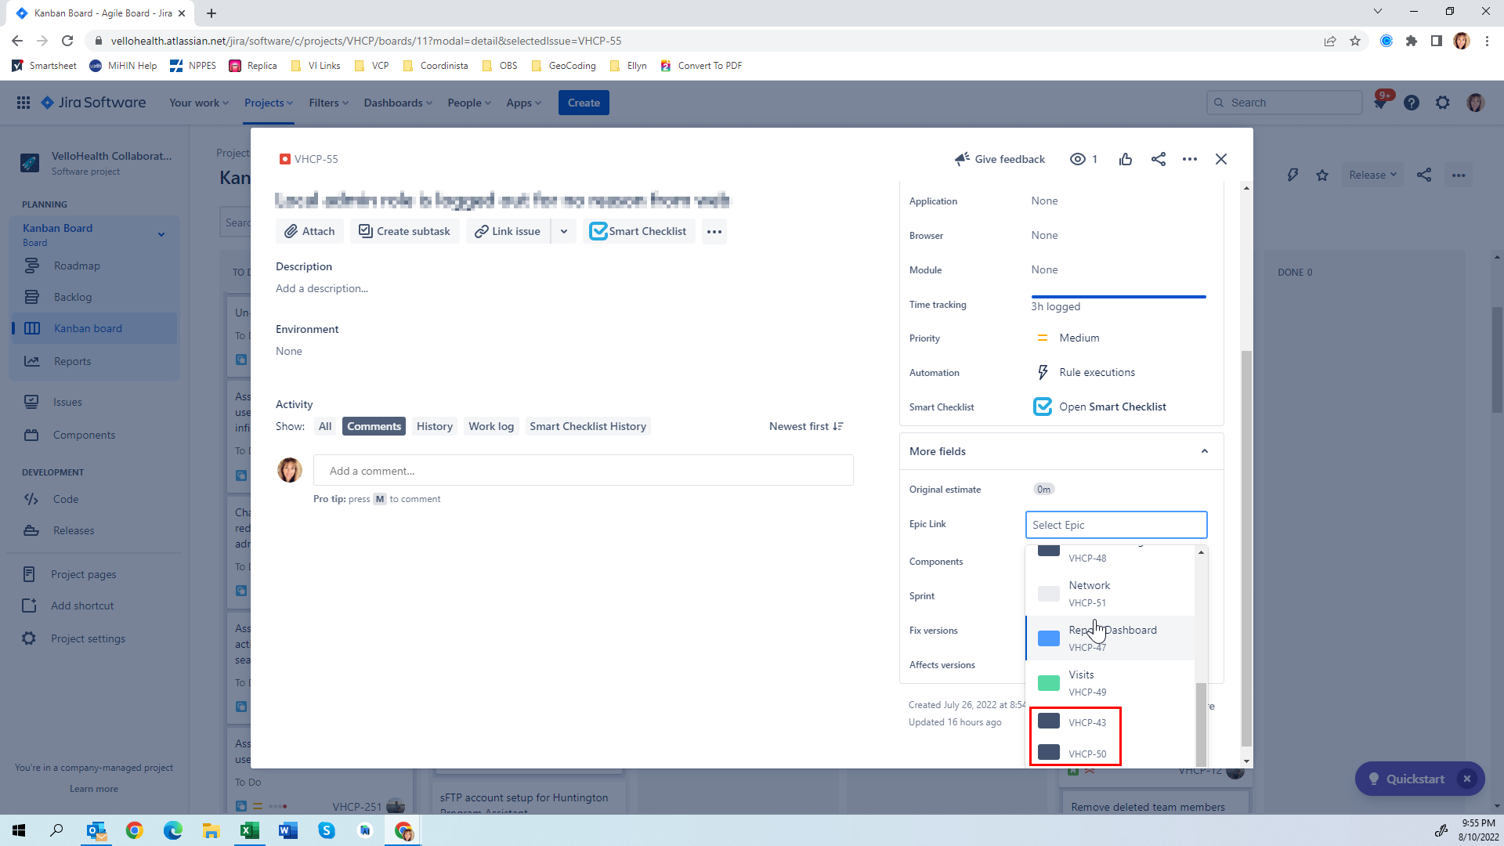Open Jira settings gear icon

[x=1443, y=103]
